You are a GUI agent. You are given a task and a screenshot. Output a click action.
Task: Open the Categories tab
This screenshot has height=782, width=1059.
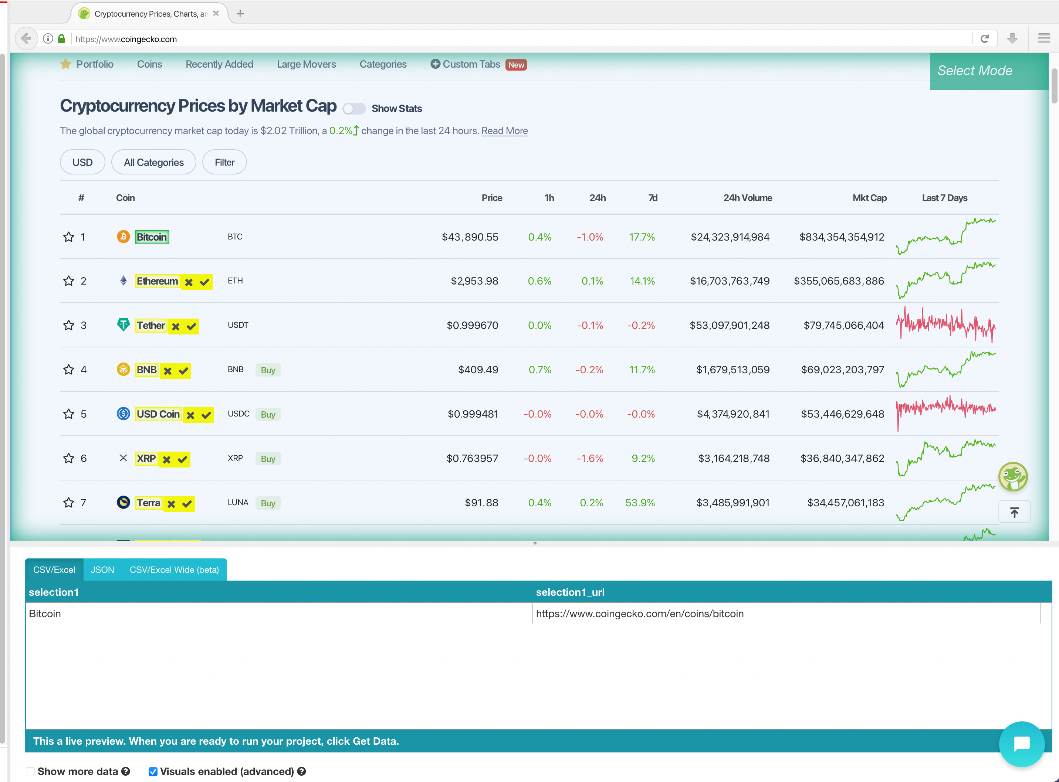coord(383,64)
